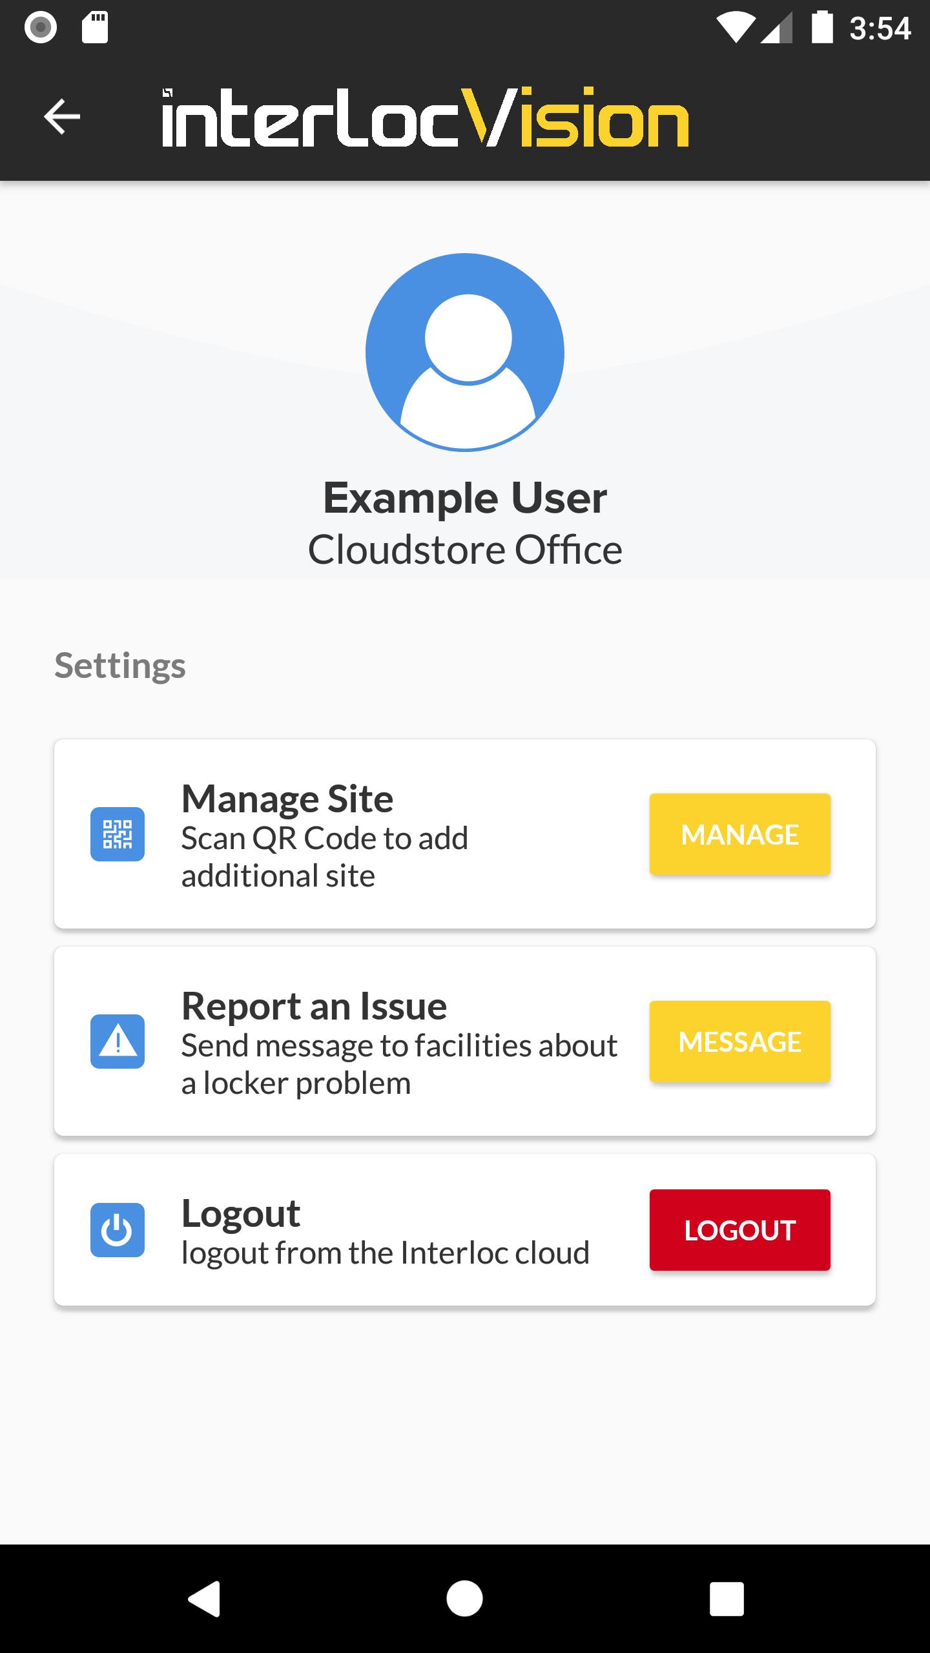Tap the SD card notification icon
The width and height of the screenshot is (930, 1653).
95,28
